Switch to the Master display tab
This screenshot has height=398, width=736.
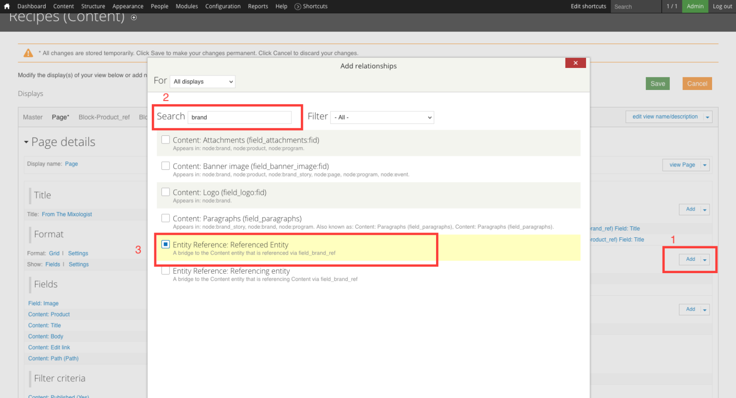[x=32, y=117]
